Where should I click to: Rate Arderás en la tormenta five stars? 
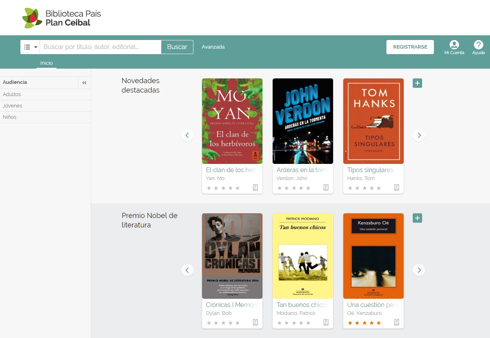(x=308, y=188)
